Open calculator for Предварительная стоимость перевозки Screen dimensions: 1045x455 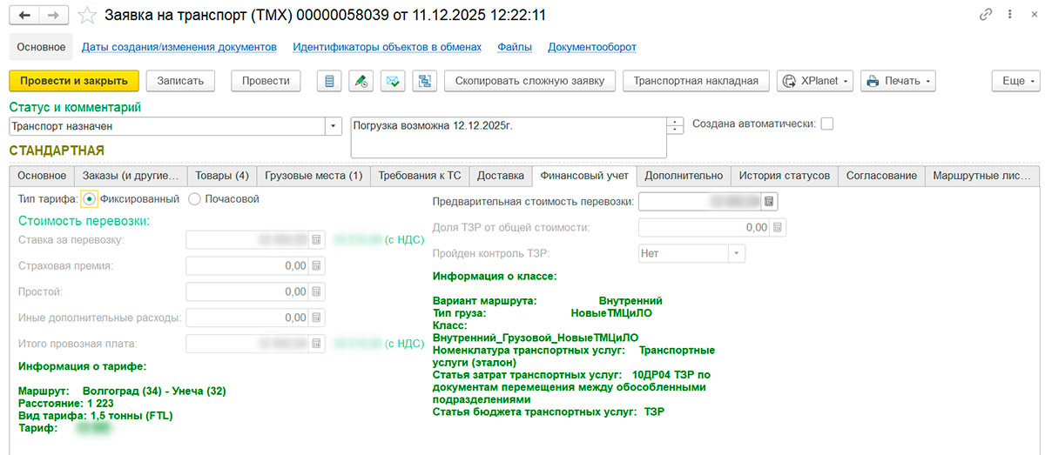pyautogui.click(x=769, y=202)
